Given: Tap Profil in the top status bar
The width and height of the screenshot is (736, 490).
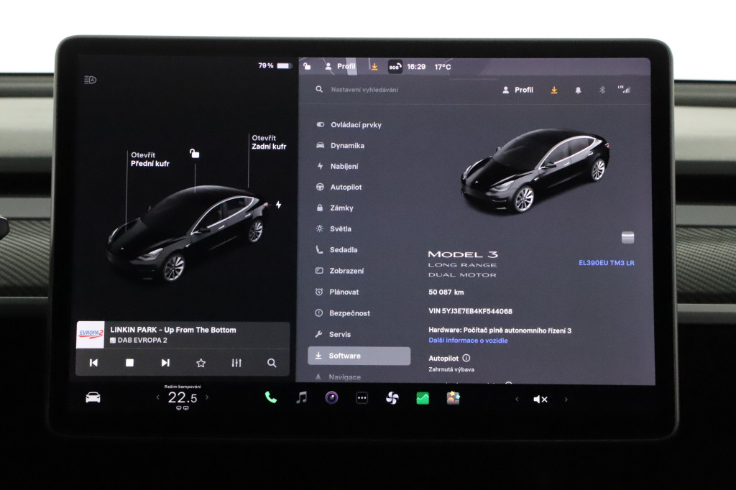Looking at the screenshot, I should point(340,67).
